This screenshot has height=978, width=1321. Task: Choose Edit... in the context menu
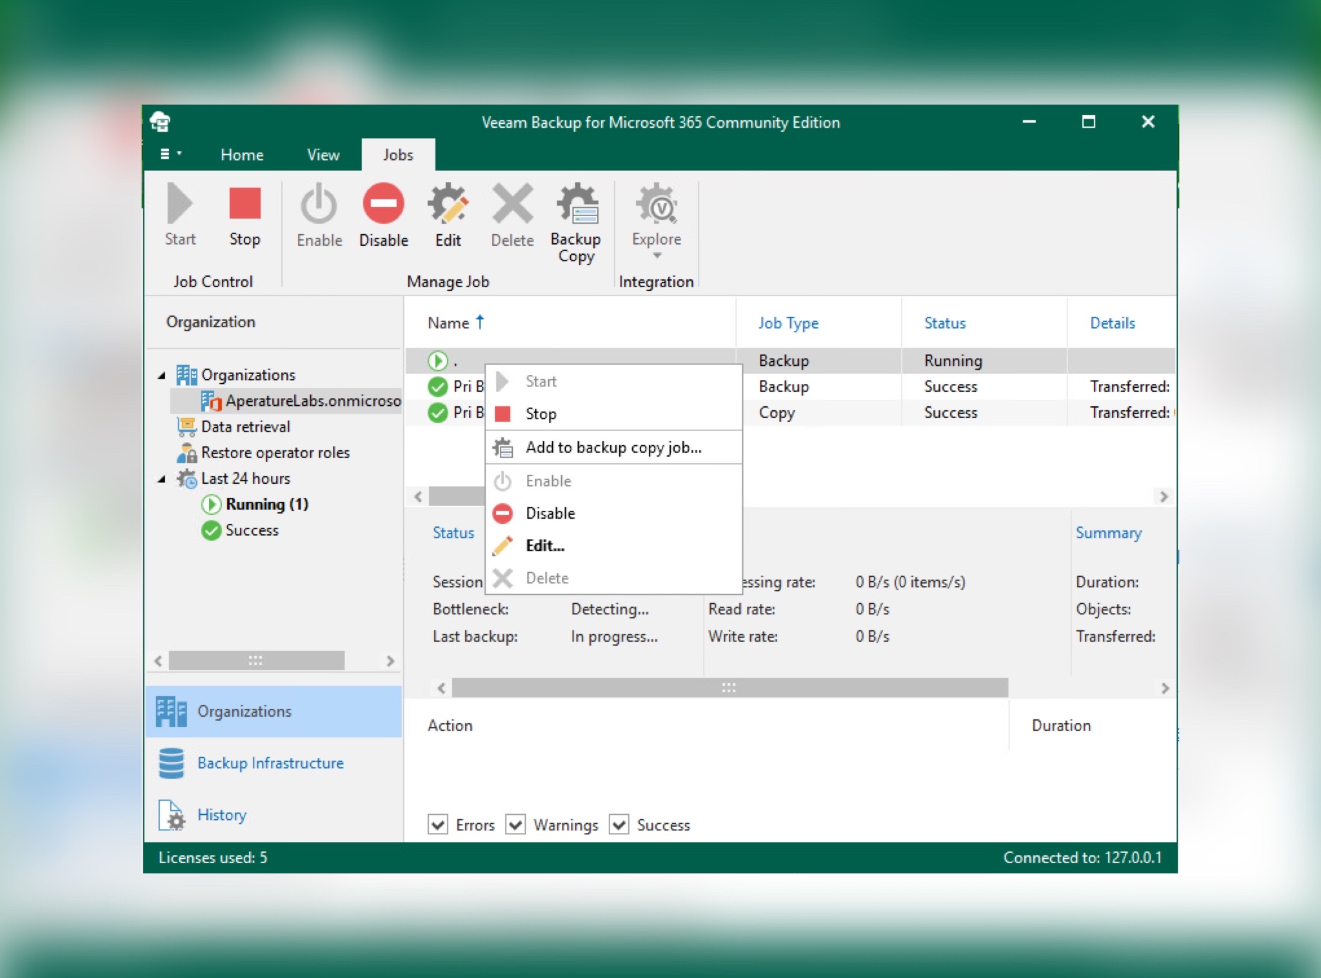pyautogui.click(x=613, y=545)
